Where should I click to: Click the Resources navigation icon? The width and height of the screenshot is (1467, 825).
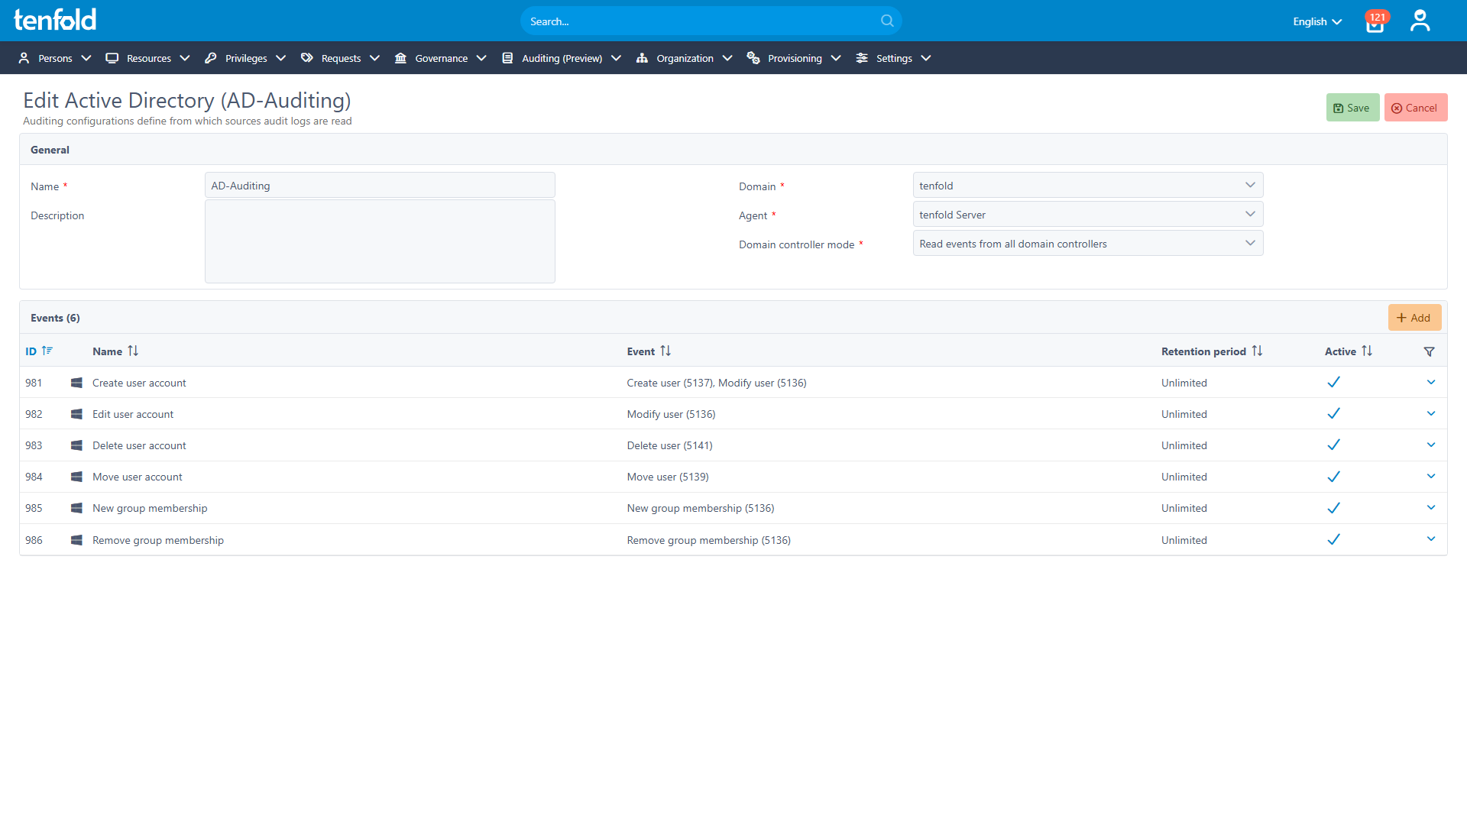[112, 58]
